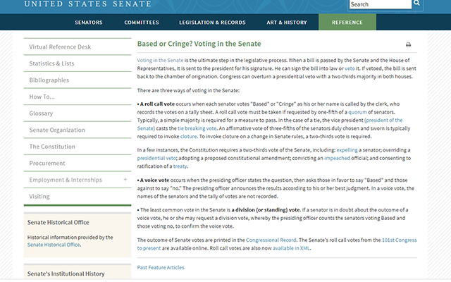Open the Committees menu

click(142, 23)
